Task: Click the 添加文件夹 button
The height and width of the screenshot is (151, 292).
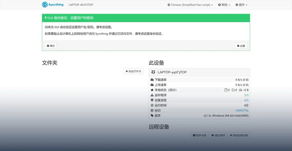Action: tap(134, 71)
